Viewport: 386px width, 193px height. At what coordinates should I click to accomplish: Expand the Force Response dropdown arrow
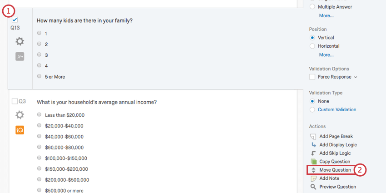[x=355, y=77]
